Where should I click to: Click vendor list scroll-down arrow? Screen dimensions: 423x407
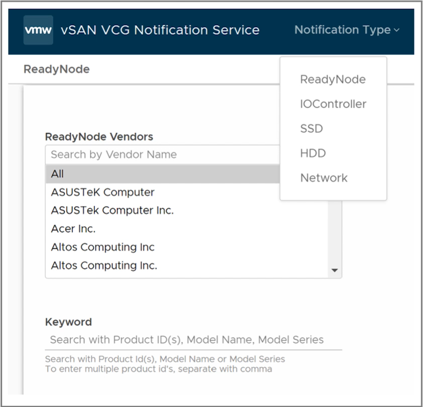point(334,270)
